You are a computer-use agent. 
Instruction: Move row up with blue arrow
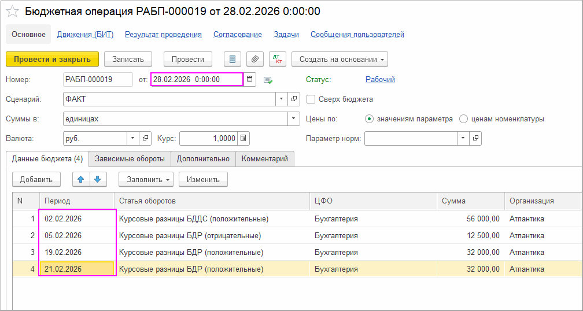[x=81, y=179]
